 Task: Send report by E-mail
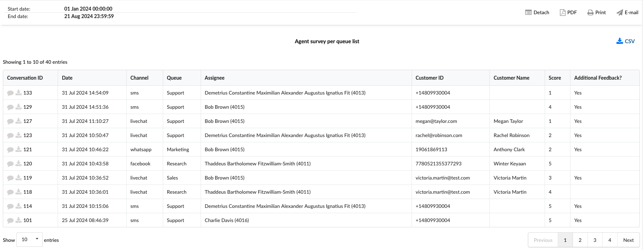[627, 12]
